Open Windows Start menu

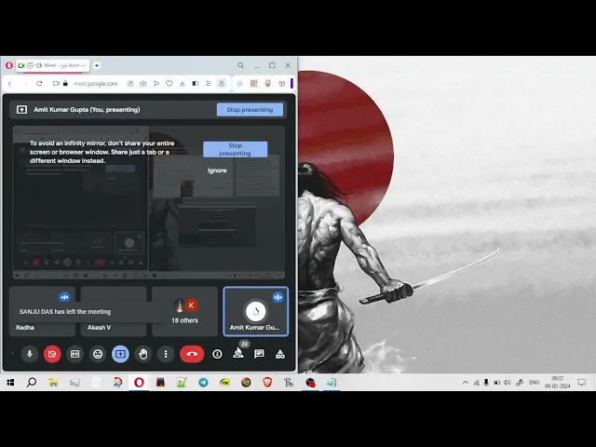point(10,383)
